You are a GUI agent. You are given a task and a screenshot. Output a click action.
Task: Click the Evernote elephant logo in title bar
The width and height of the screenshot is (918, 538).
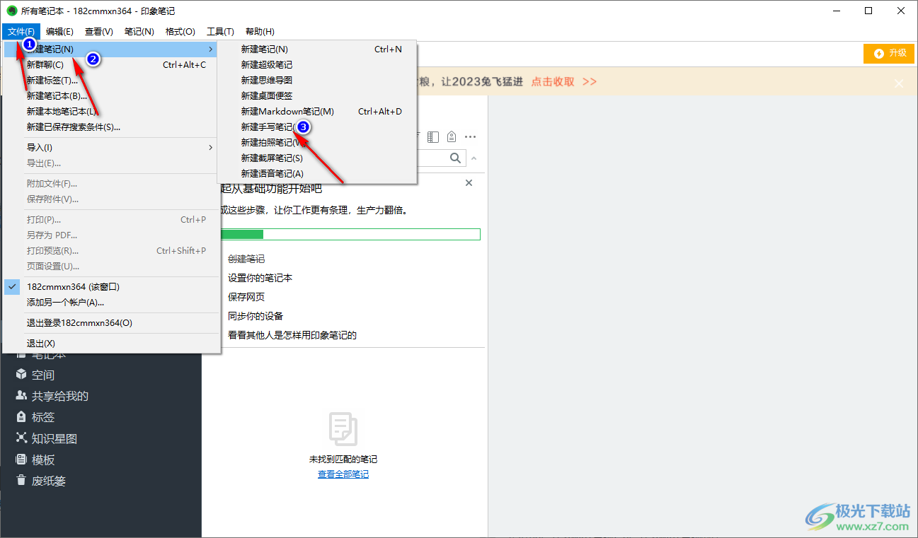pos(11,11)
